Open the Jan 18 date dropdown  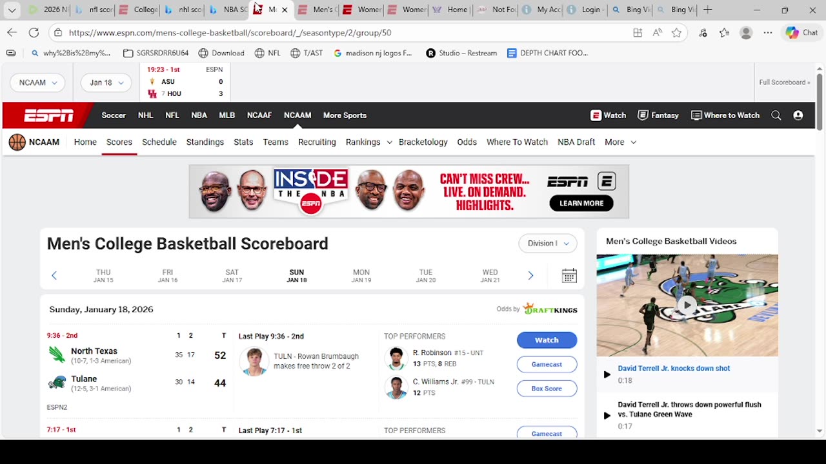[x=106, y=82]
